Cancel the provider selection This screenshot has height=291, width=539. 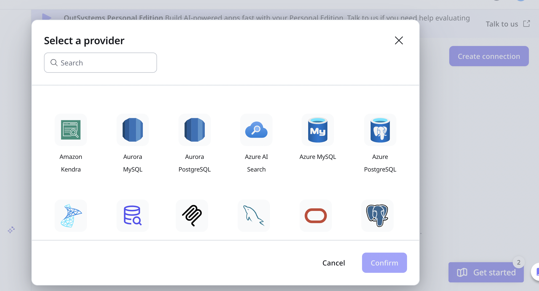[334, 263]
